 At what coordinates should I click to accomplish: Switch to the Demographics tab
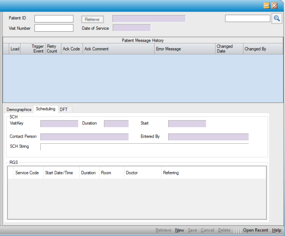pos(19,109)
